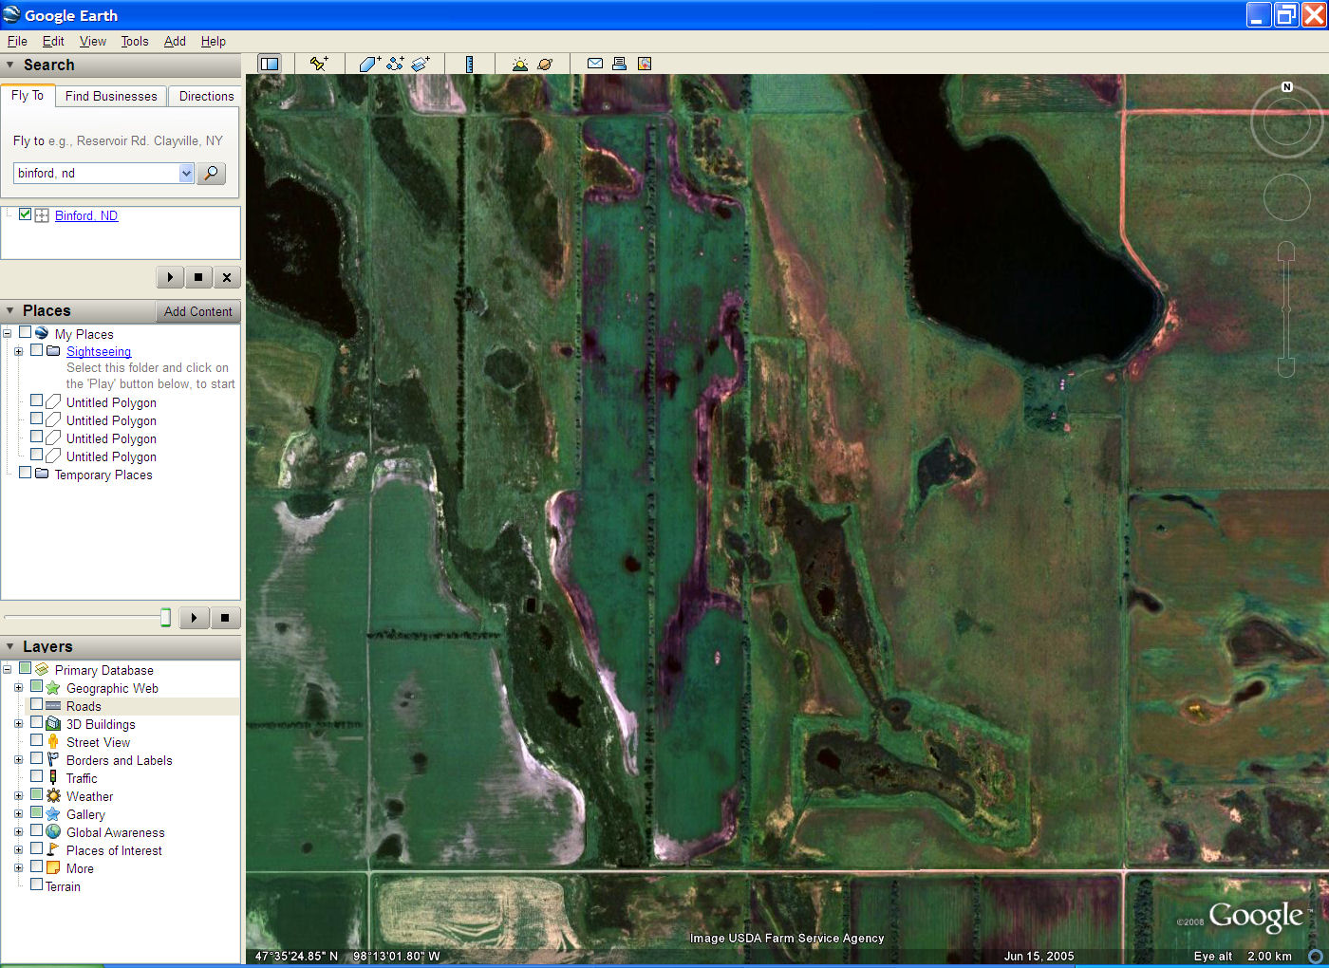Click the Add Content button
This screenshot has height=968, width=1329.
(x=197, y=311)
